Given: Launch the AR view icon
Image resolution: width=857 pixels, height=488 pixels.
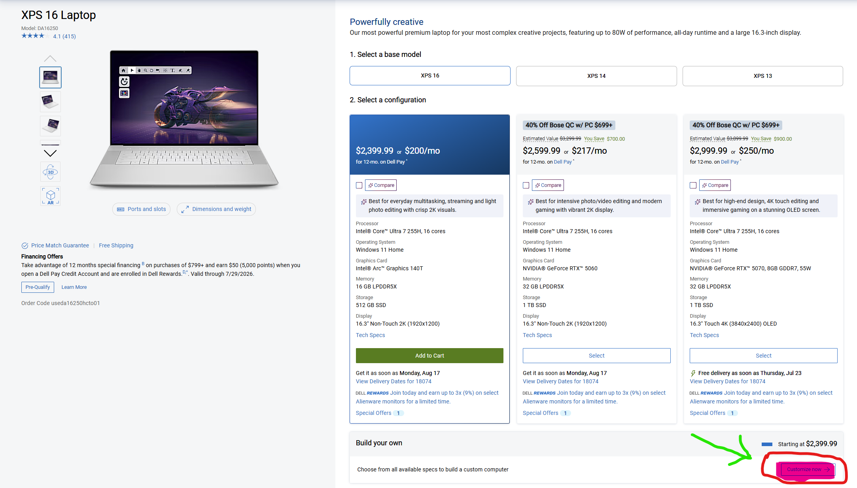Looking at the screenshot, I should pyautogui.click(x=50, y=196).
